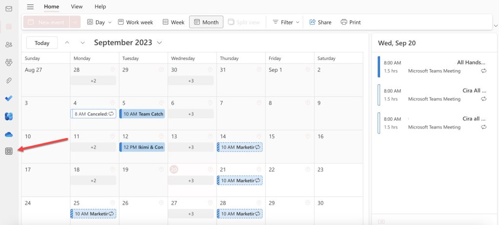
Task: Click the Share button
Action: (x=320, y=22)
